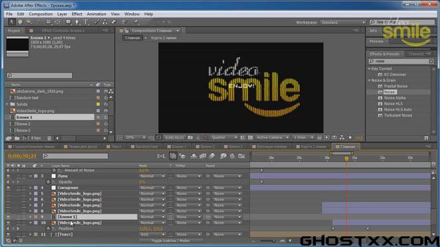Viewport: 440px width, 247px height.
Task: Select the Rectangle shape tool
Action: click(x=68, y=22)
